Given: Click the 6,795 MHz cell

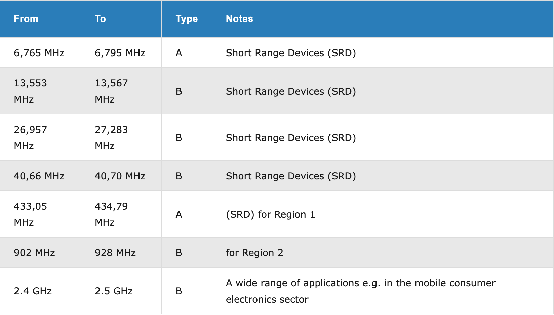Looking at the screenshot, I should (120, 53).
